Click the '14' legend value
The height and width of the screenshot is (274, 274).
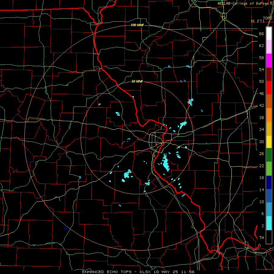[x=262, y=190]
